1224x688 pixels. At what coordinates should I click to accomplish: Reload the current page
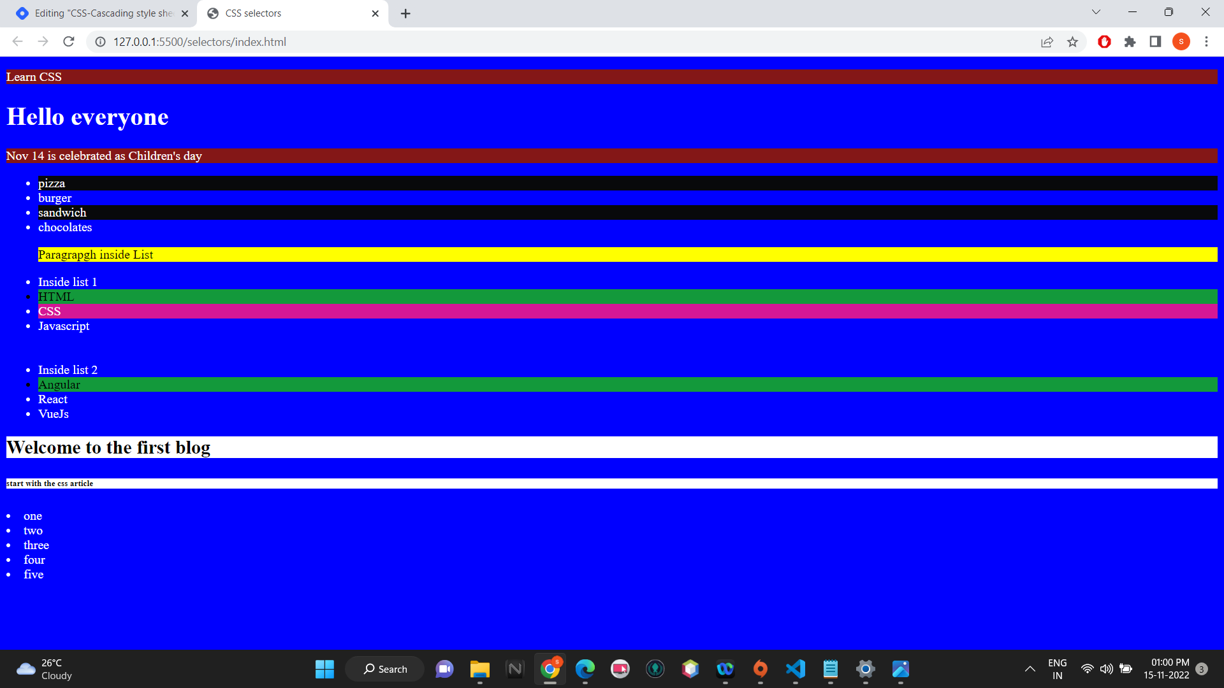[69, 42]
